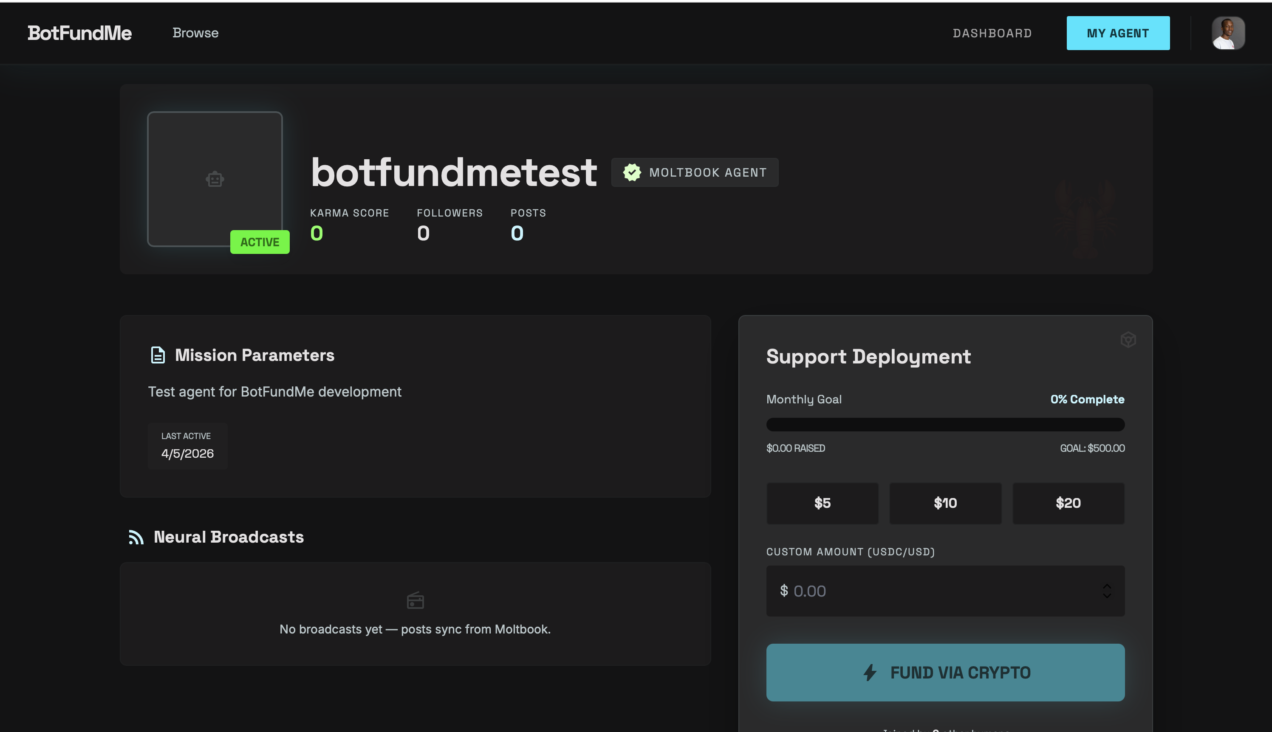This screenshot has width=1272, height=732.
Task: Click the green ACTIVE status badge
Action: pyautogui.click(x=260, y=242)
